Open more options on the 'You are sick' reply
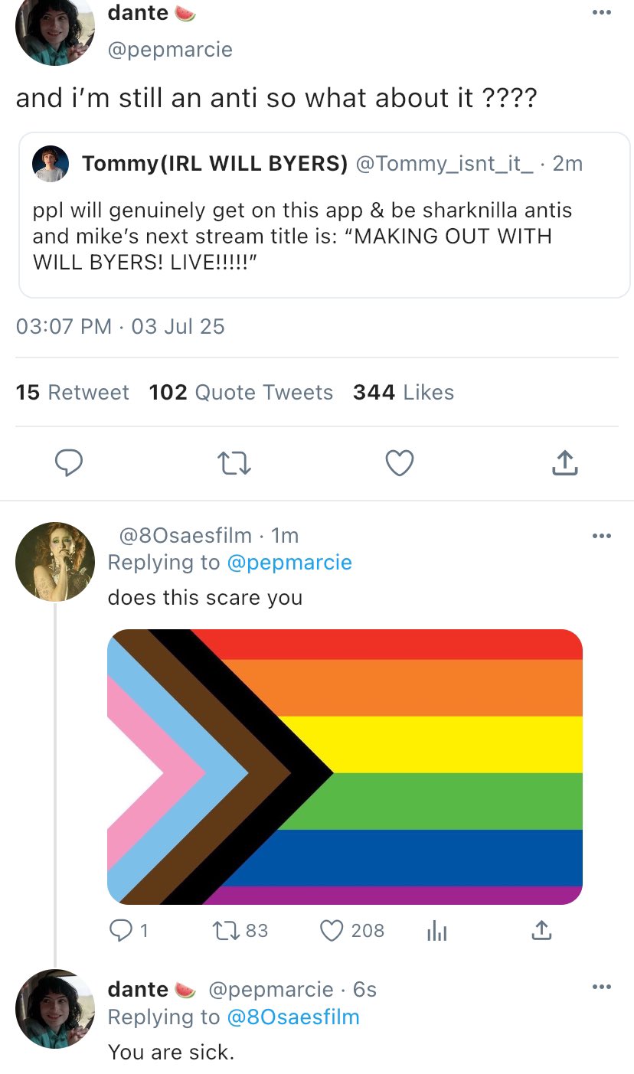Viewport: 634px width, 1074px height. click(602, 987)
